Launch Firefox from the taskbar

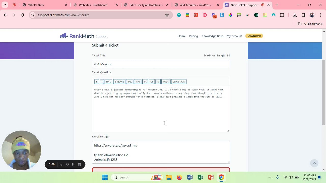[179, 177]
